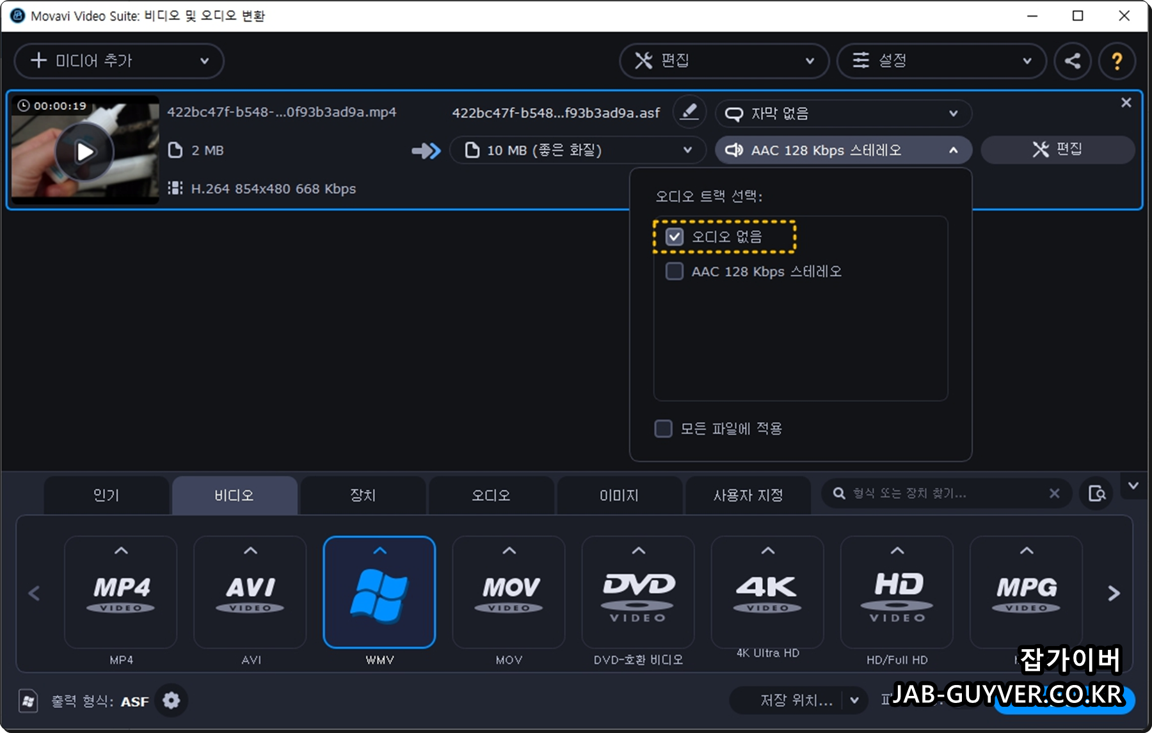The height and width of the screenshot is (733, 1152).
Task: Collapse the 'AAC 128 Kbps 스테레오' audio dropdown
Action: click(x=844, y=150)
